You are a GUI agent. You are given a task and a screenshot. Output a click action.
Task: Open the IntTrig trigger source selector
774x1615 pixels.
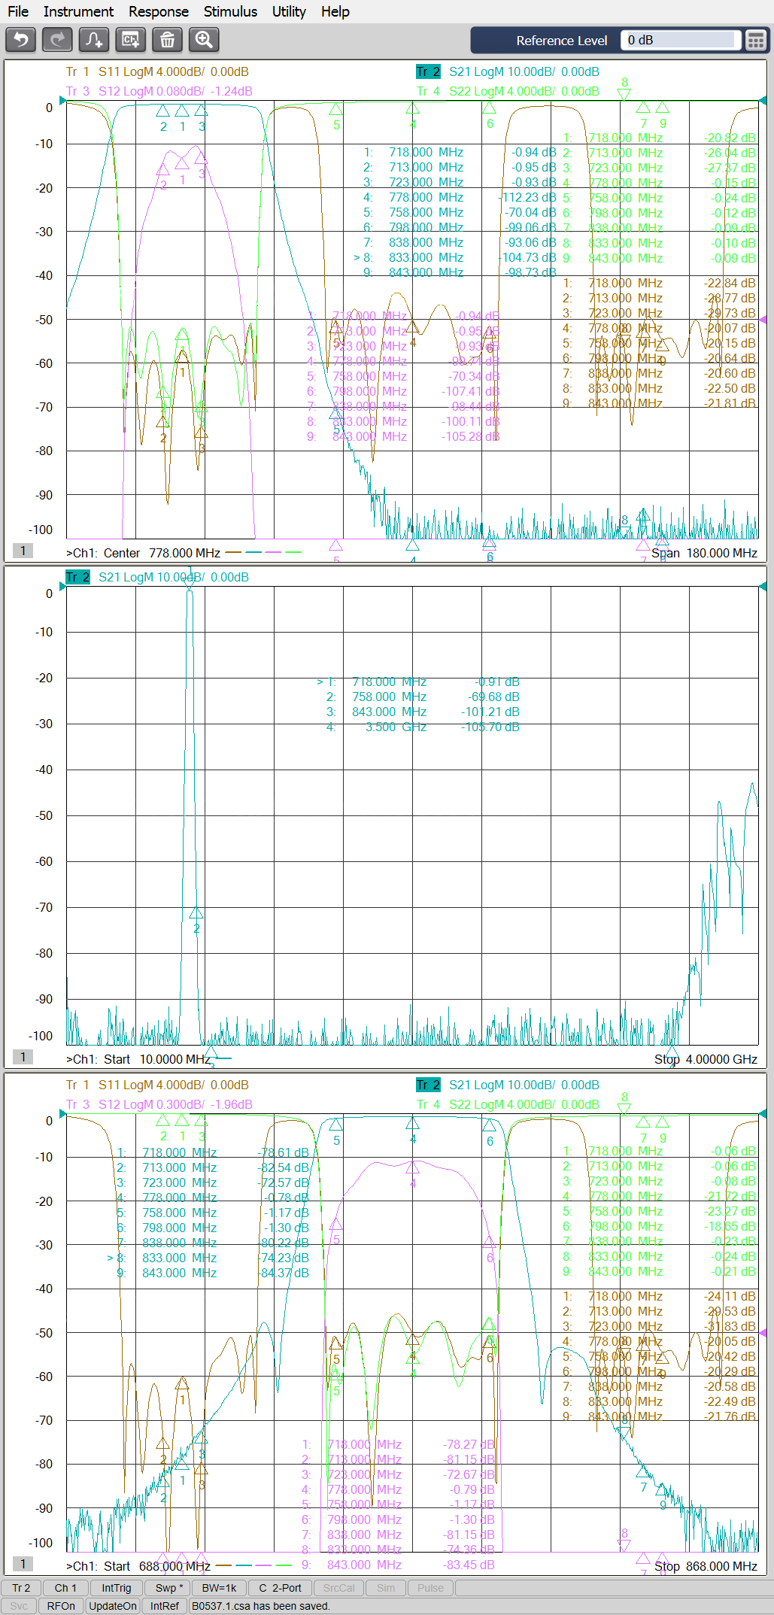tap(116, 1588)
